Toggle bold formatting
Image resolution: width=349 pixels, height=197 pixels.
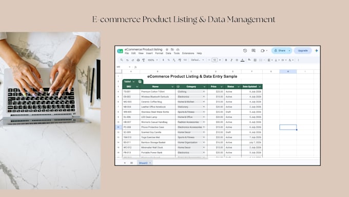pyautogui.click(x=226, y=60)
